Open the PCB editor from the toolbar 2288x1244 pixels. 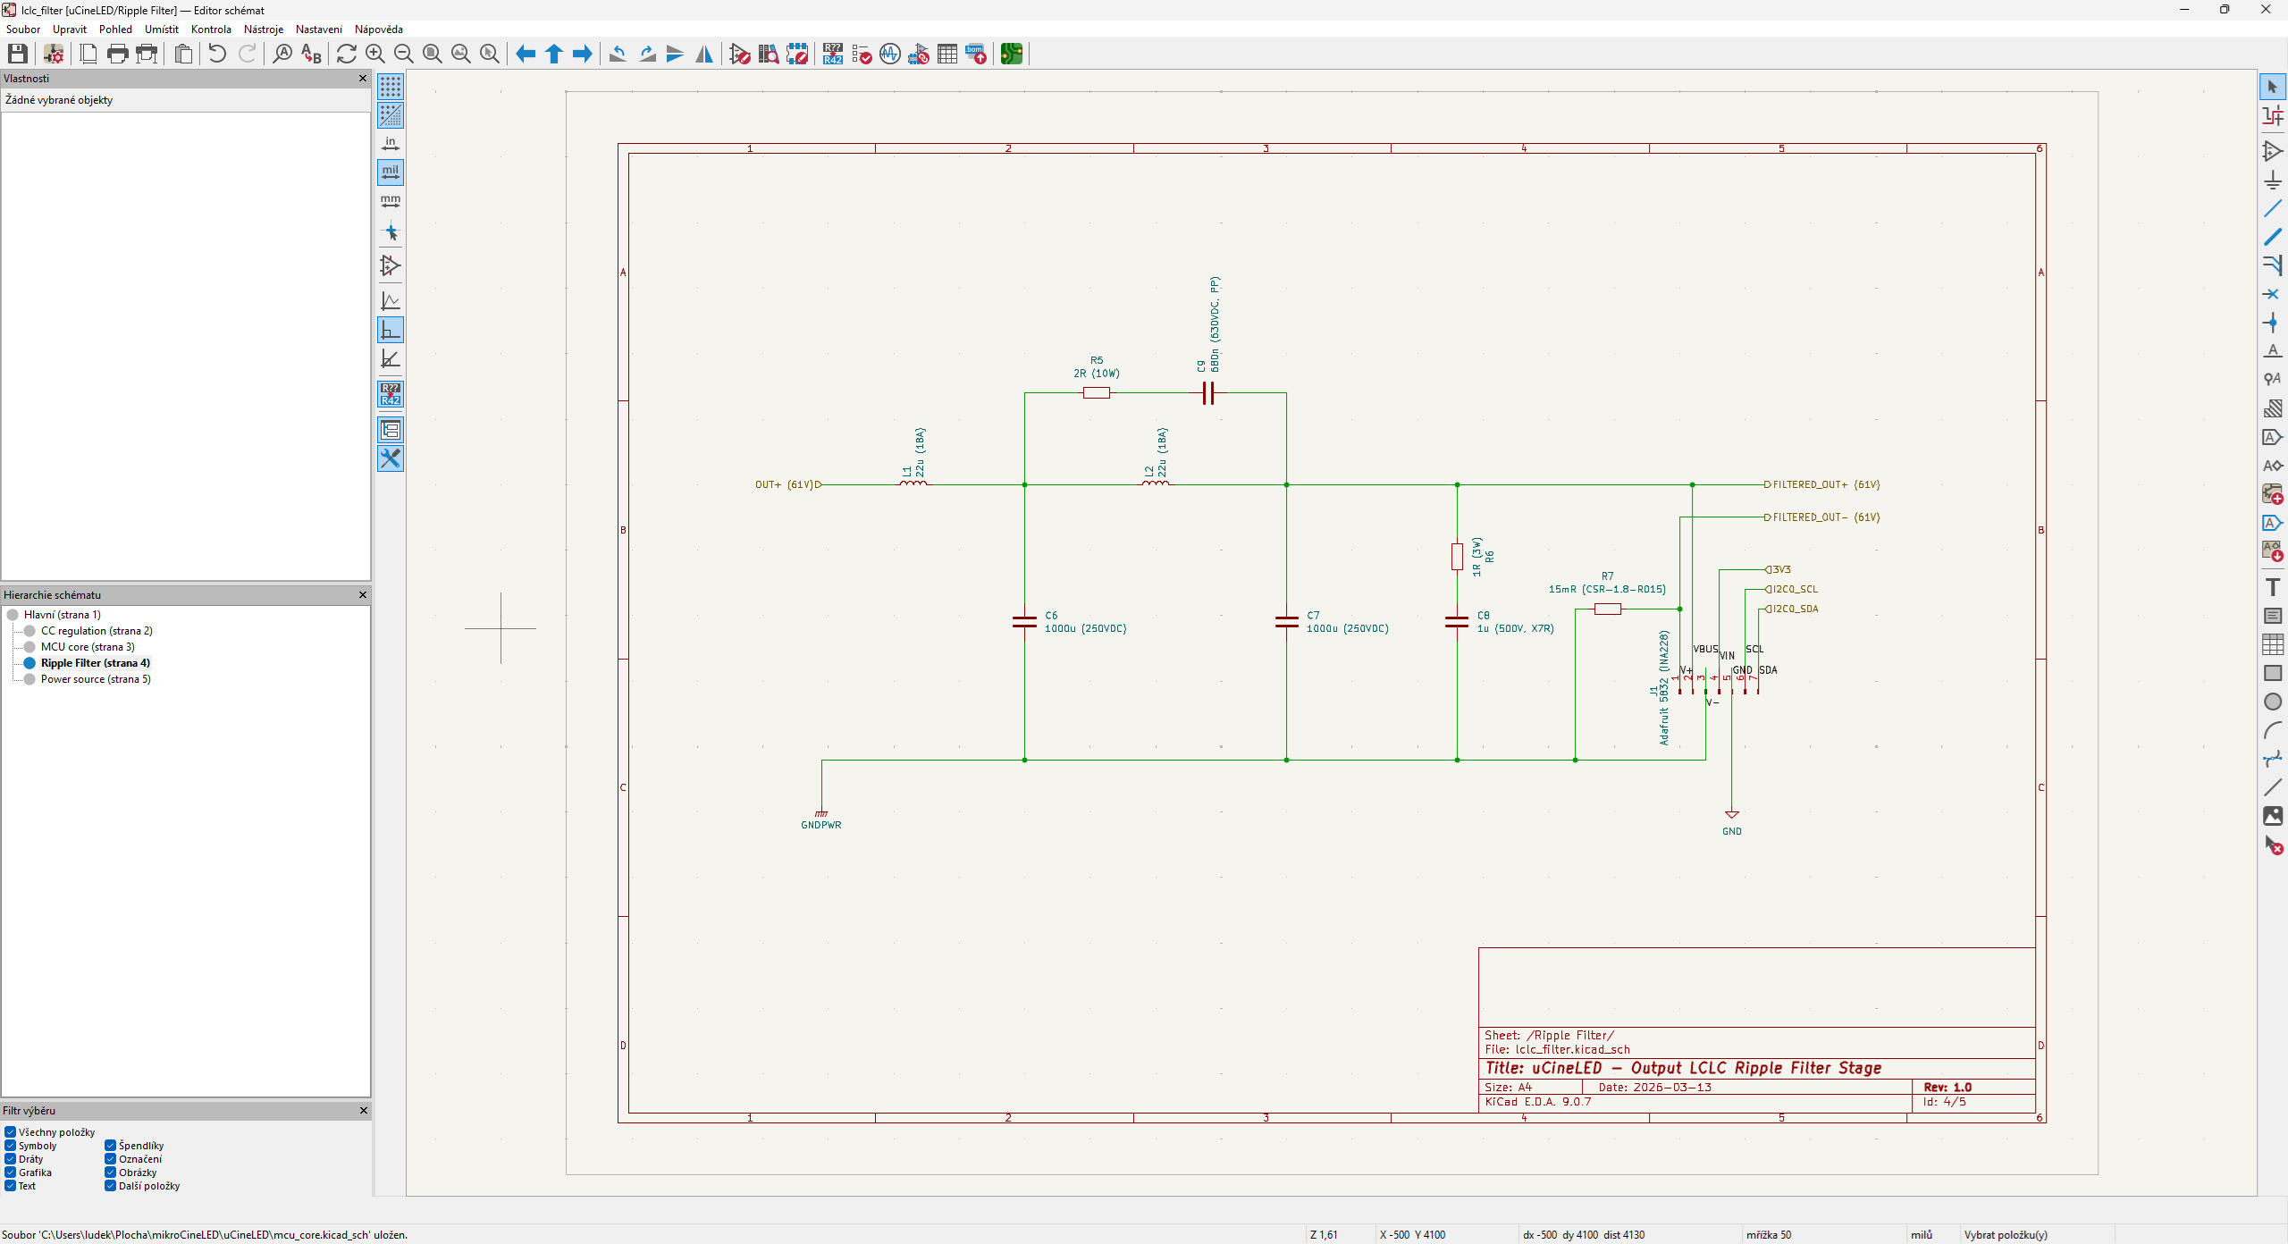pos(1011,55)
